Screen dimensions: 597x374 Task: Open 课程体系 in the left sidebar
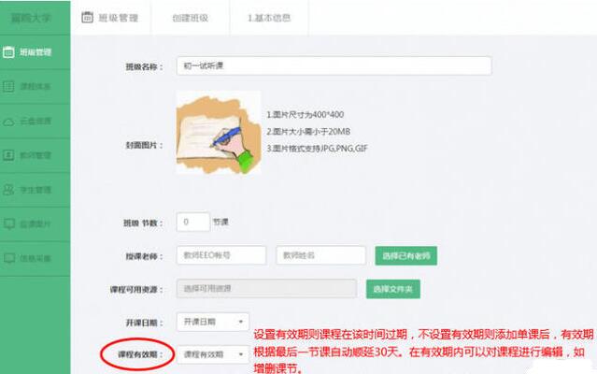(33, 87)
